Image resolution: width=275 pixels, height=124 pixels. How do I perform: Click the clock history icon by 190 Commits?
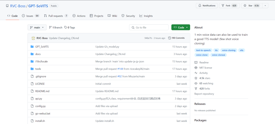pyautogui.click(x=169, y=38)
